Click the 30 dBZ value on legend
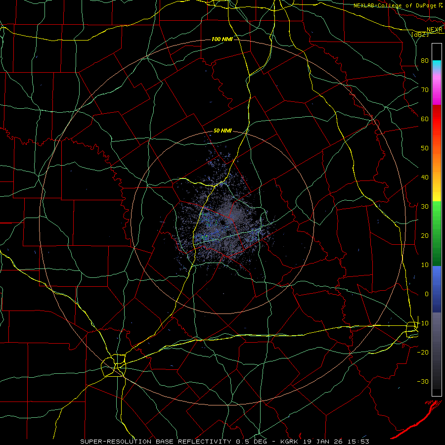Screen dimensions: 445x445 [425, 206]
